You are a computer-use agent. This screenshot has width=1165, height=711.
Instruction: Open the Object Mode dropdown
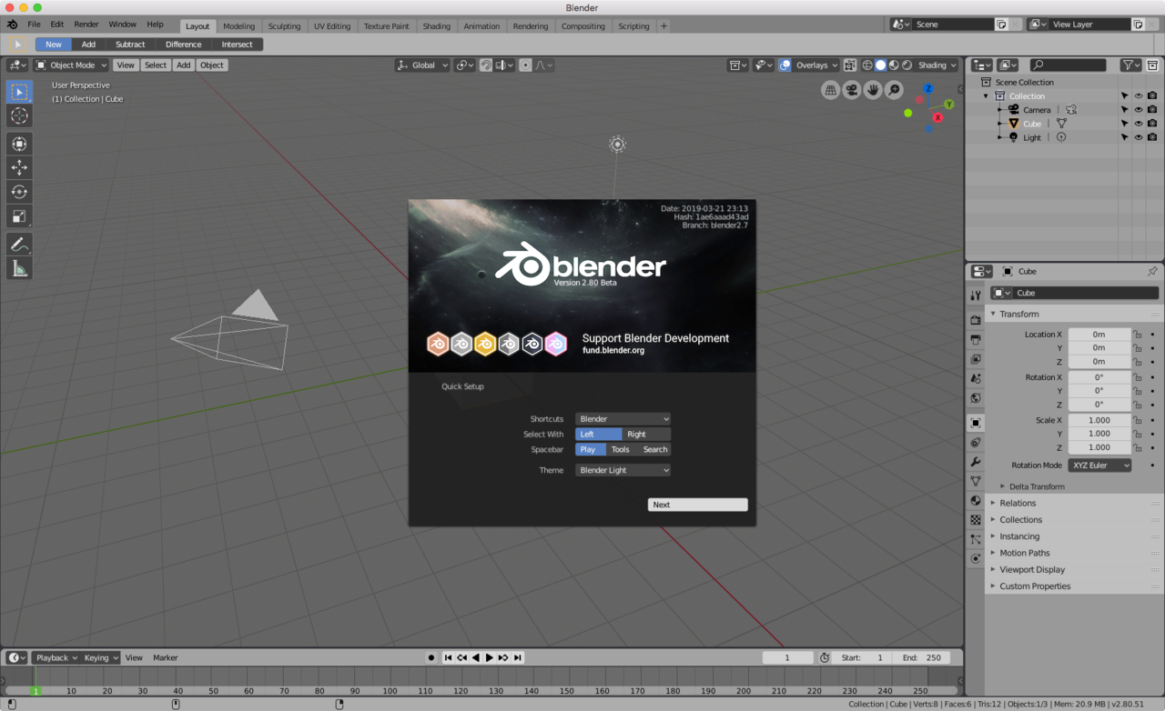point(72,65)
